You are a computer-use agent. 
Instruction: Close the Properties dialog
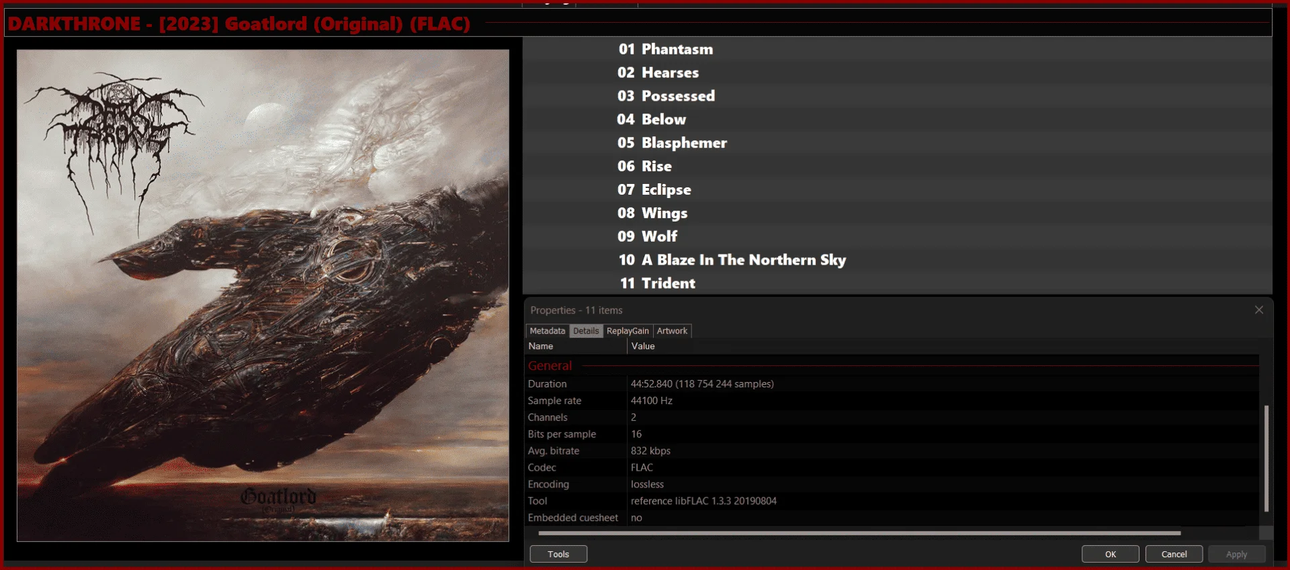[x=1259, y=310]
